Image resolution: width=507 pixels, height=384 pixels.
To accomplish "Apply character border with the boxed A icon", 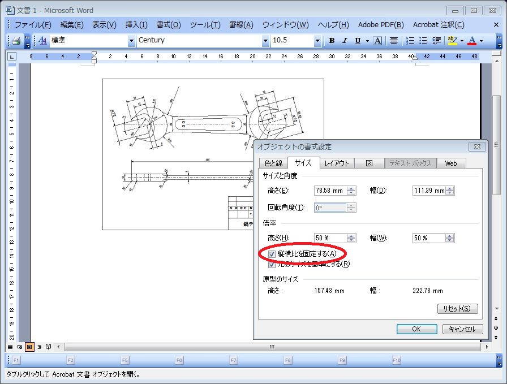I will point(377,41).
